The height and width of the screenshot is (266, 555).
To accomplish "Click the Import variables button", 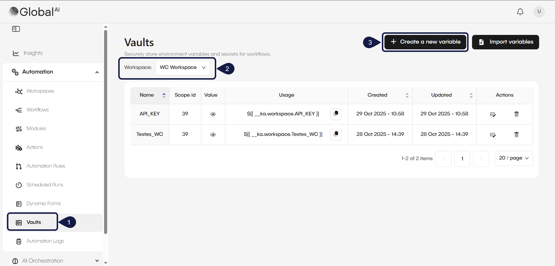I will [505, 42].
